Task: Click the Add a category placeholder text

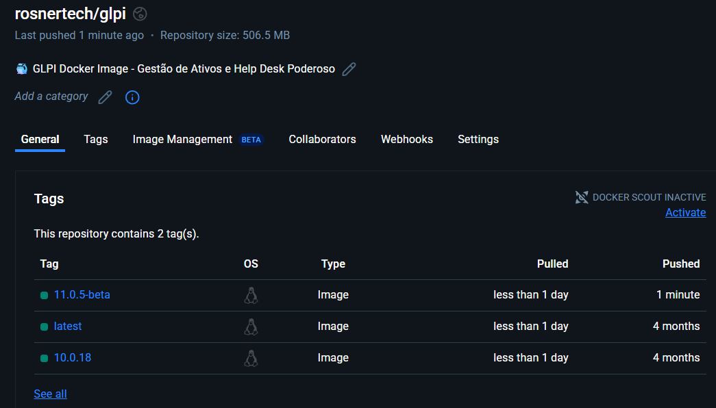Action: 51,97
